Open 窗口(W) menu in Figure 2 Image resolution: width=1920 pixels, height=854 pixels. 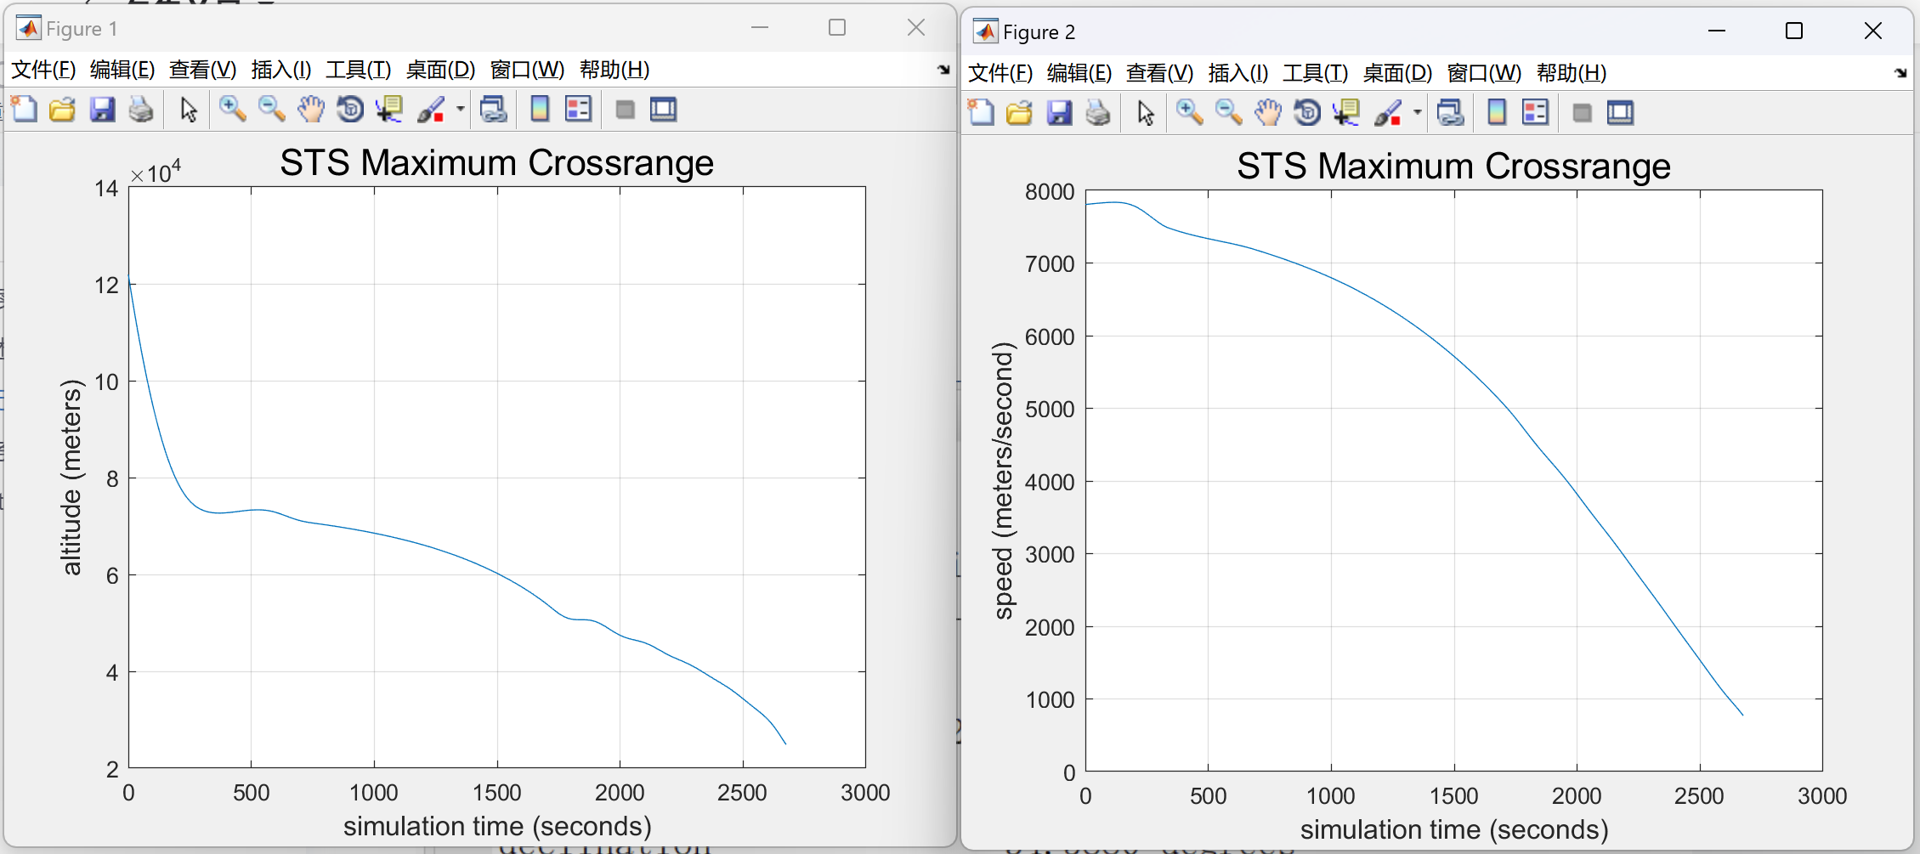click(1484, 73)
